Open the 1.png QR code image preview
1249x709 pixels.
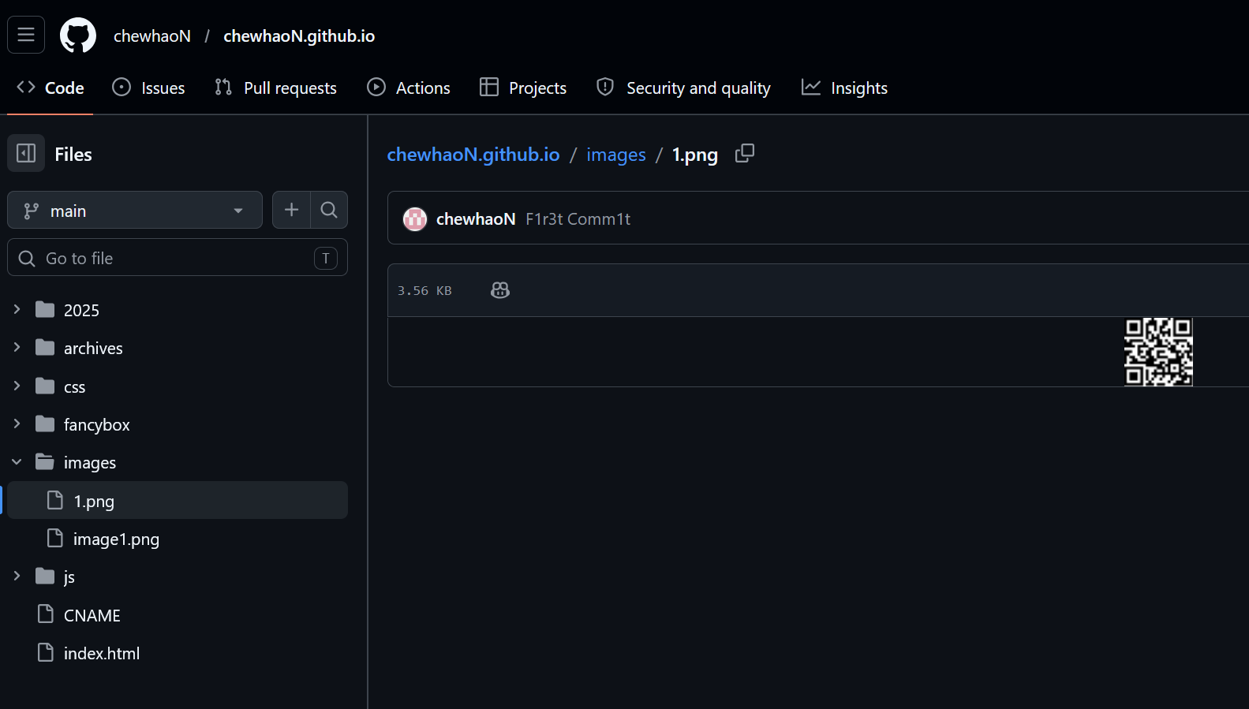(x=1158, y=352)
